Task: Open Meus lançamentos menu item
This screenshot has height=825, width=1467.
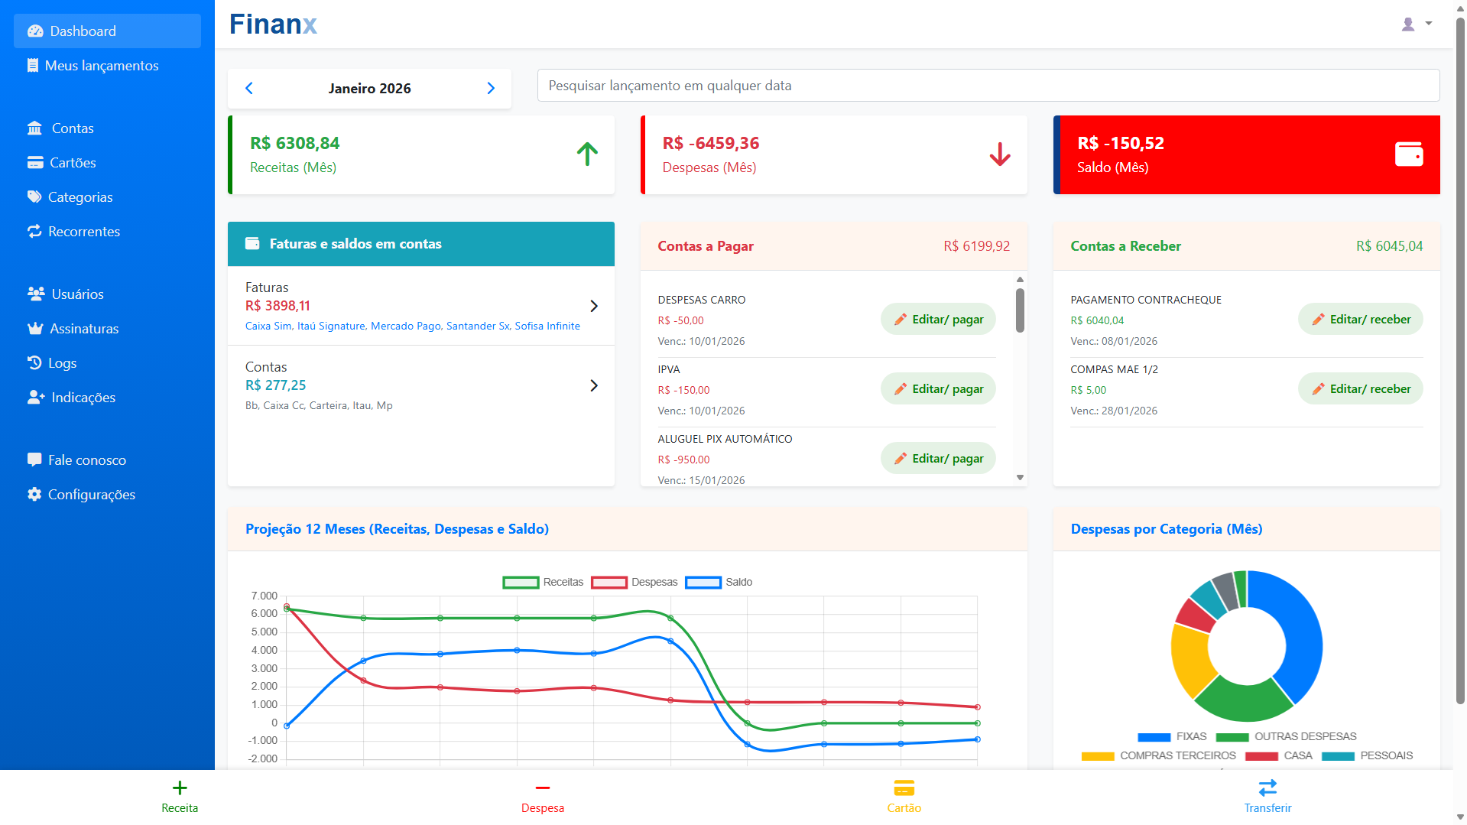Action: (102, 65)
